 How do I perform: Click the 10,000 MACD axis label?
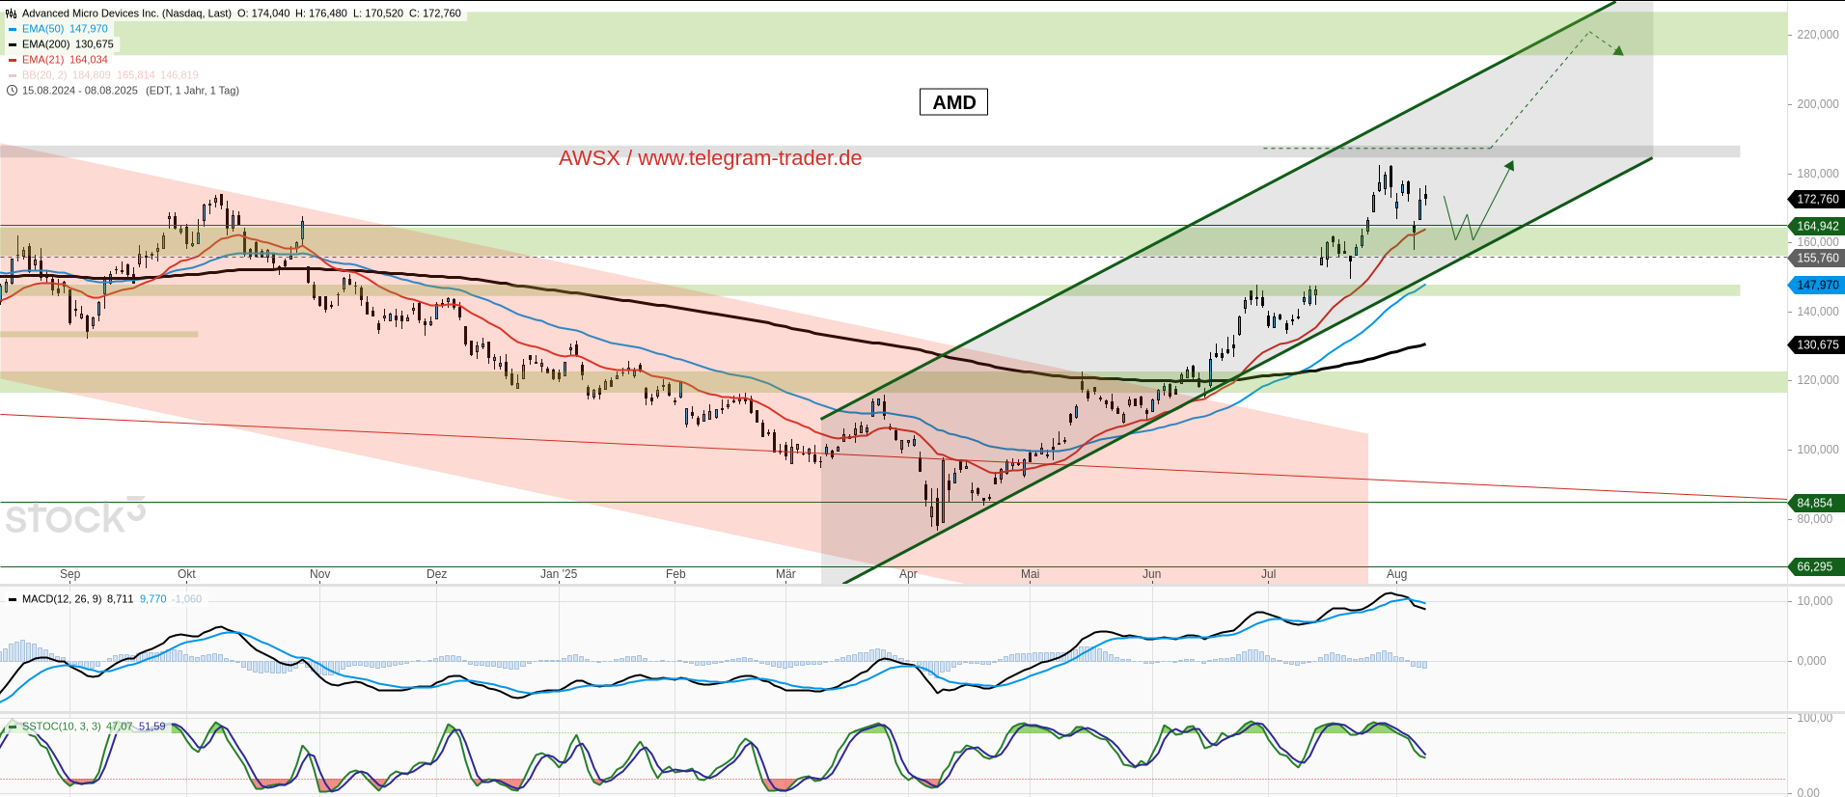(1814, 601)
